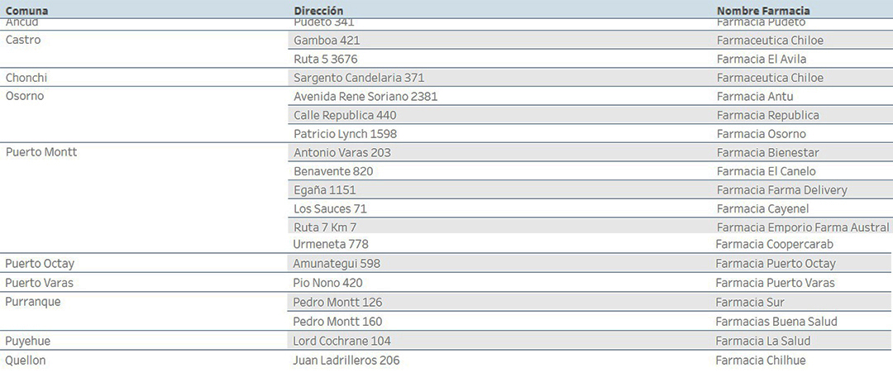Image resolution: width=893 pixels, height=373 pixels.
Task: Select the Chonchi comuna cell
Action: pos(26,78)
